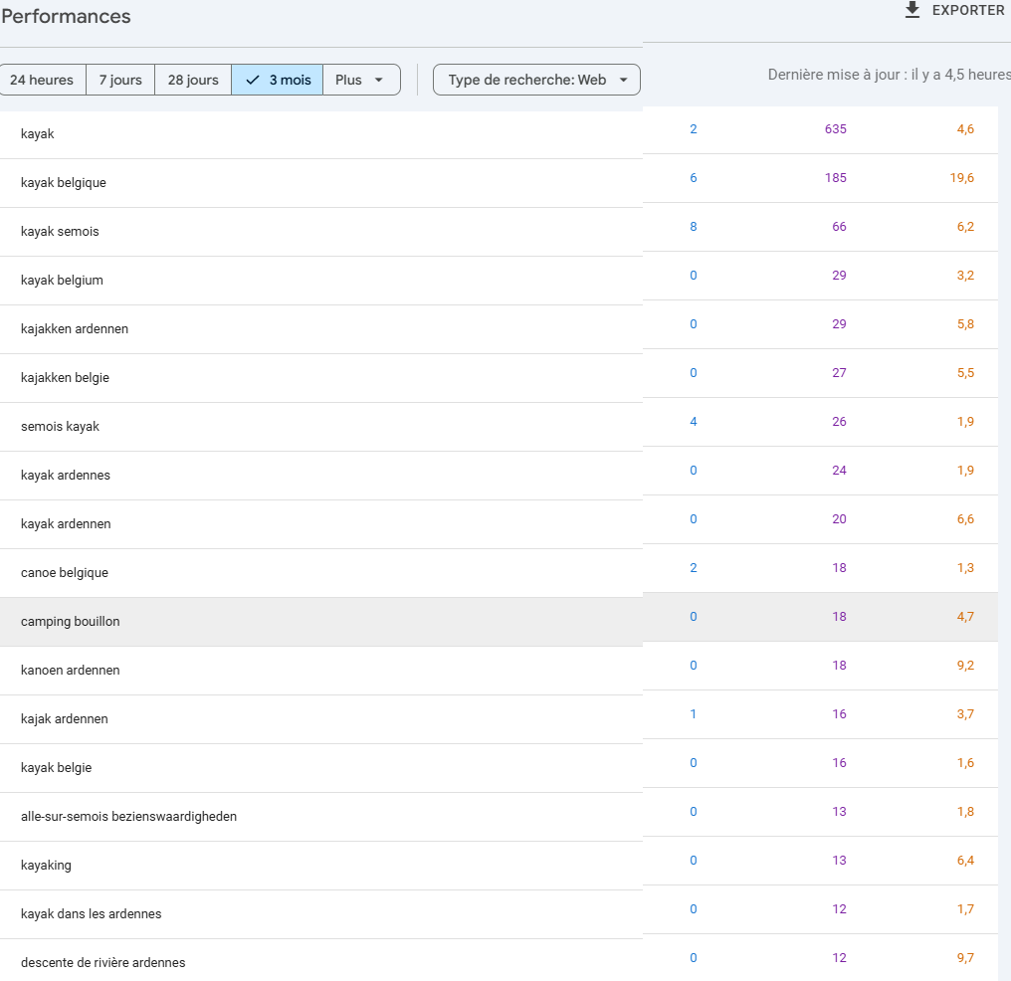Select the 24 heures date range
Screen dimensions: 1011x981
(x=42, y=80)
